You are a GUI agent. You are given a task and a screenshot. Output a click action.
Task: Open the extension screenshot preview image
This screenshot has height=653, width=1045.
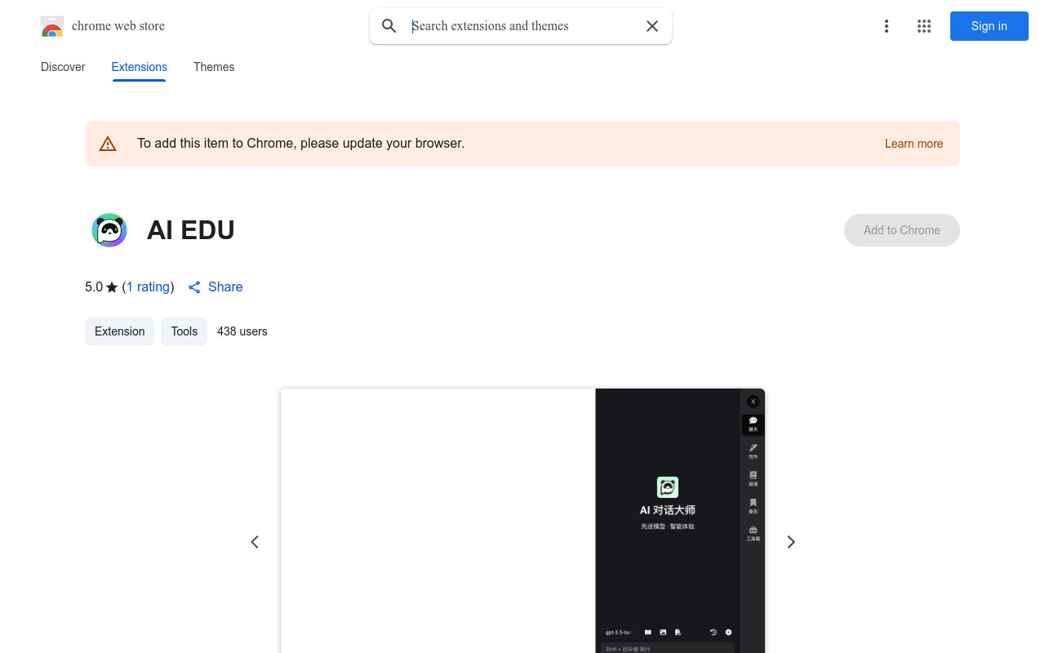point(522,522)
